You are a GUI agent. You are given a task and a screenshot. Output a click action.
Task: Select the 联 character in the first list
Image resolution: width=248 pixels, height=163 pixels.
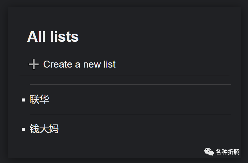coord(34,99)
